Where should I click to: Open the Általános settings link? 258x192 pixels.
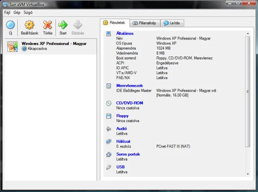[x=125, y=33]
